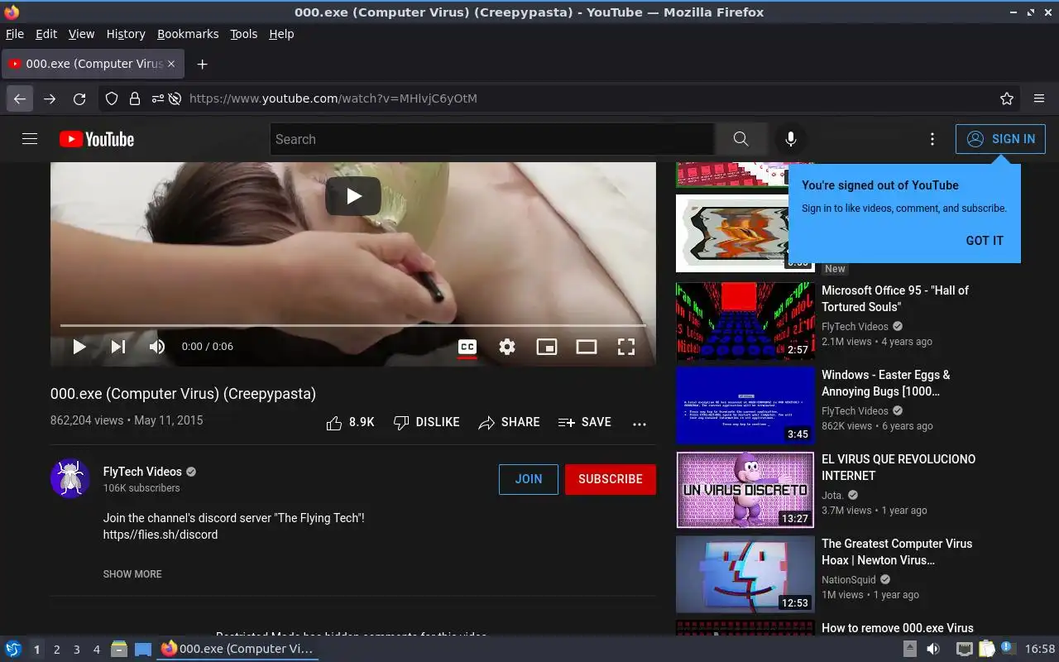Bookmark this page with the star
Screen dimensions: 1059x662
pos(1007,98)
